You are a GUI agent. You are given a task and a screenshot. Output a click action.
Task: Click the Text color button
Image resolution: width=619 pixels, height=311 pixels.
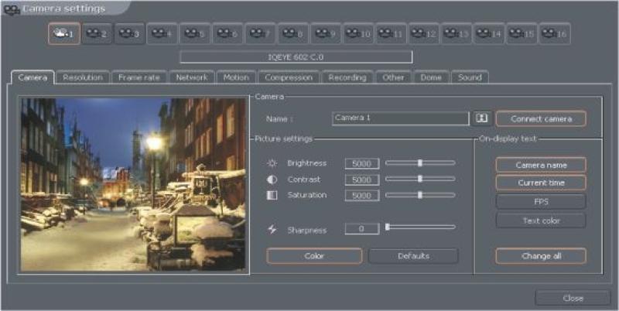[x=540, y=220]
